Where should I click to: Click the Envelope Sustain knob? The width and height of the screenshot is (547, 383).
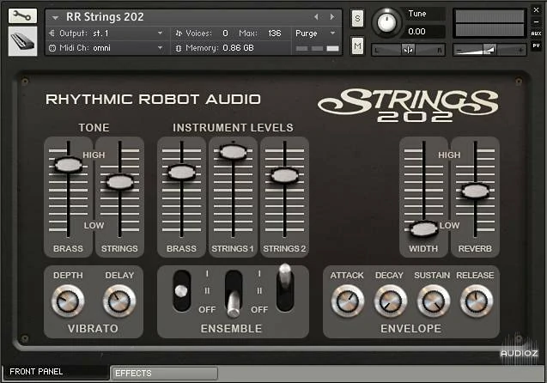tap(434, 301)
